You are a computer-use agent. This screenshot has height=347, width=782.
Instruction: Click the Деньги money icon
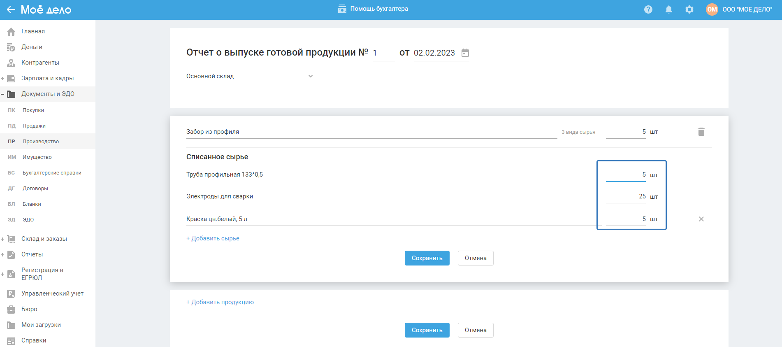point(11,47)
